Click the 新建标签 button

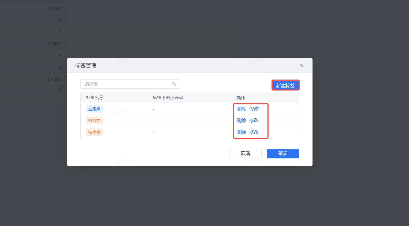[285, 85]
